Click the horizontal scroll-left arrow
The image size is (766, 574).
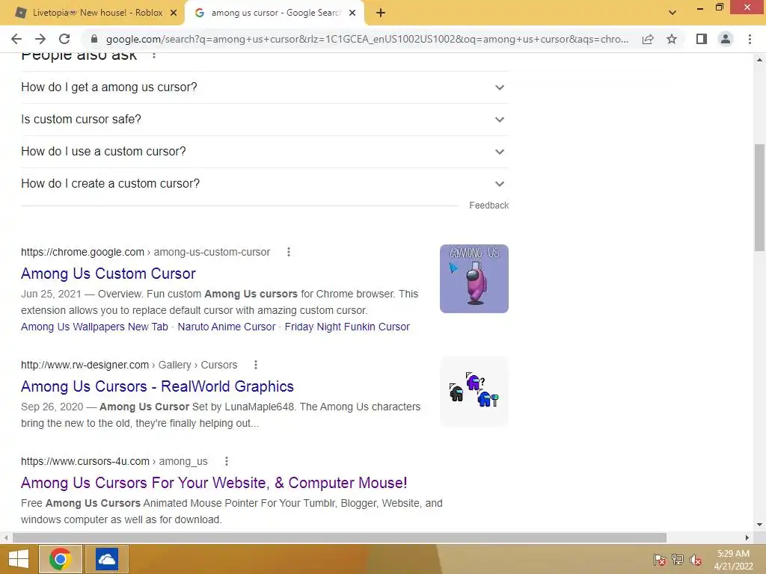tap(6, 537)
